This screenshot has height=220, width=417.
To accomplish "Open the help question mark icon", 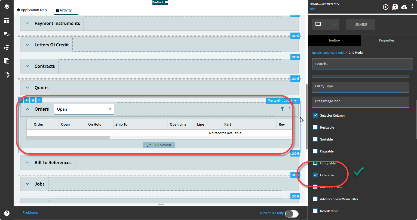I will [7, 213].
